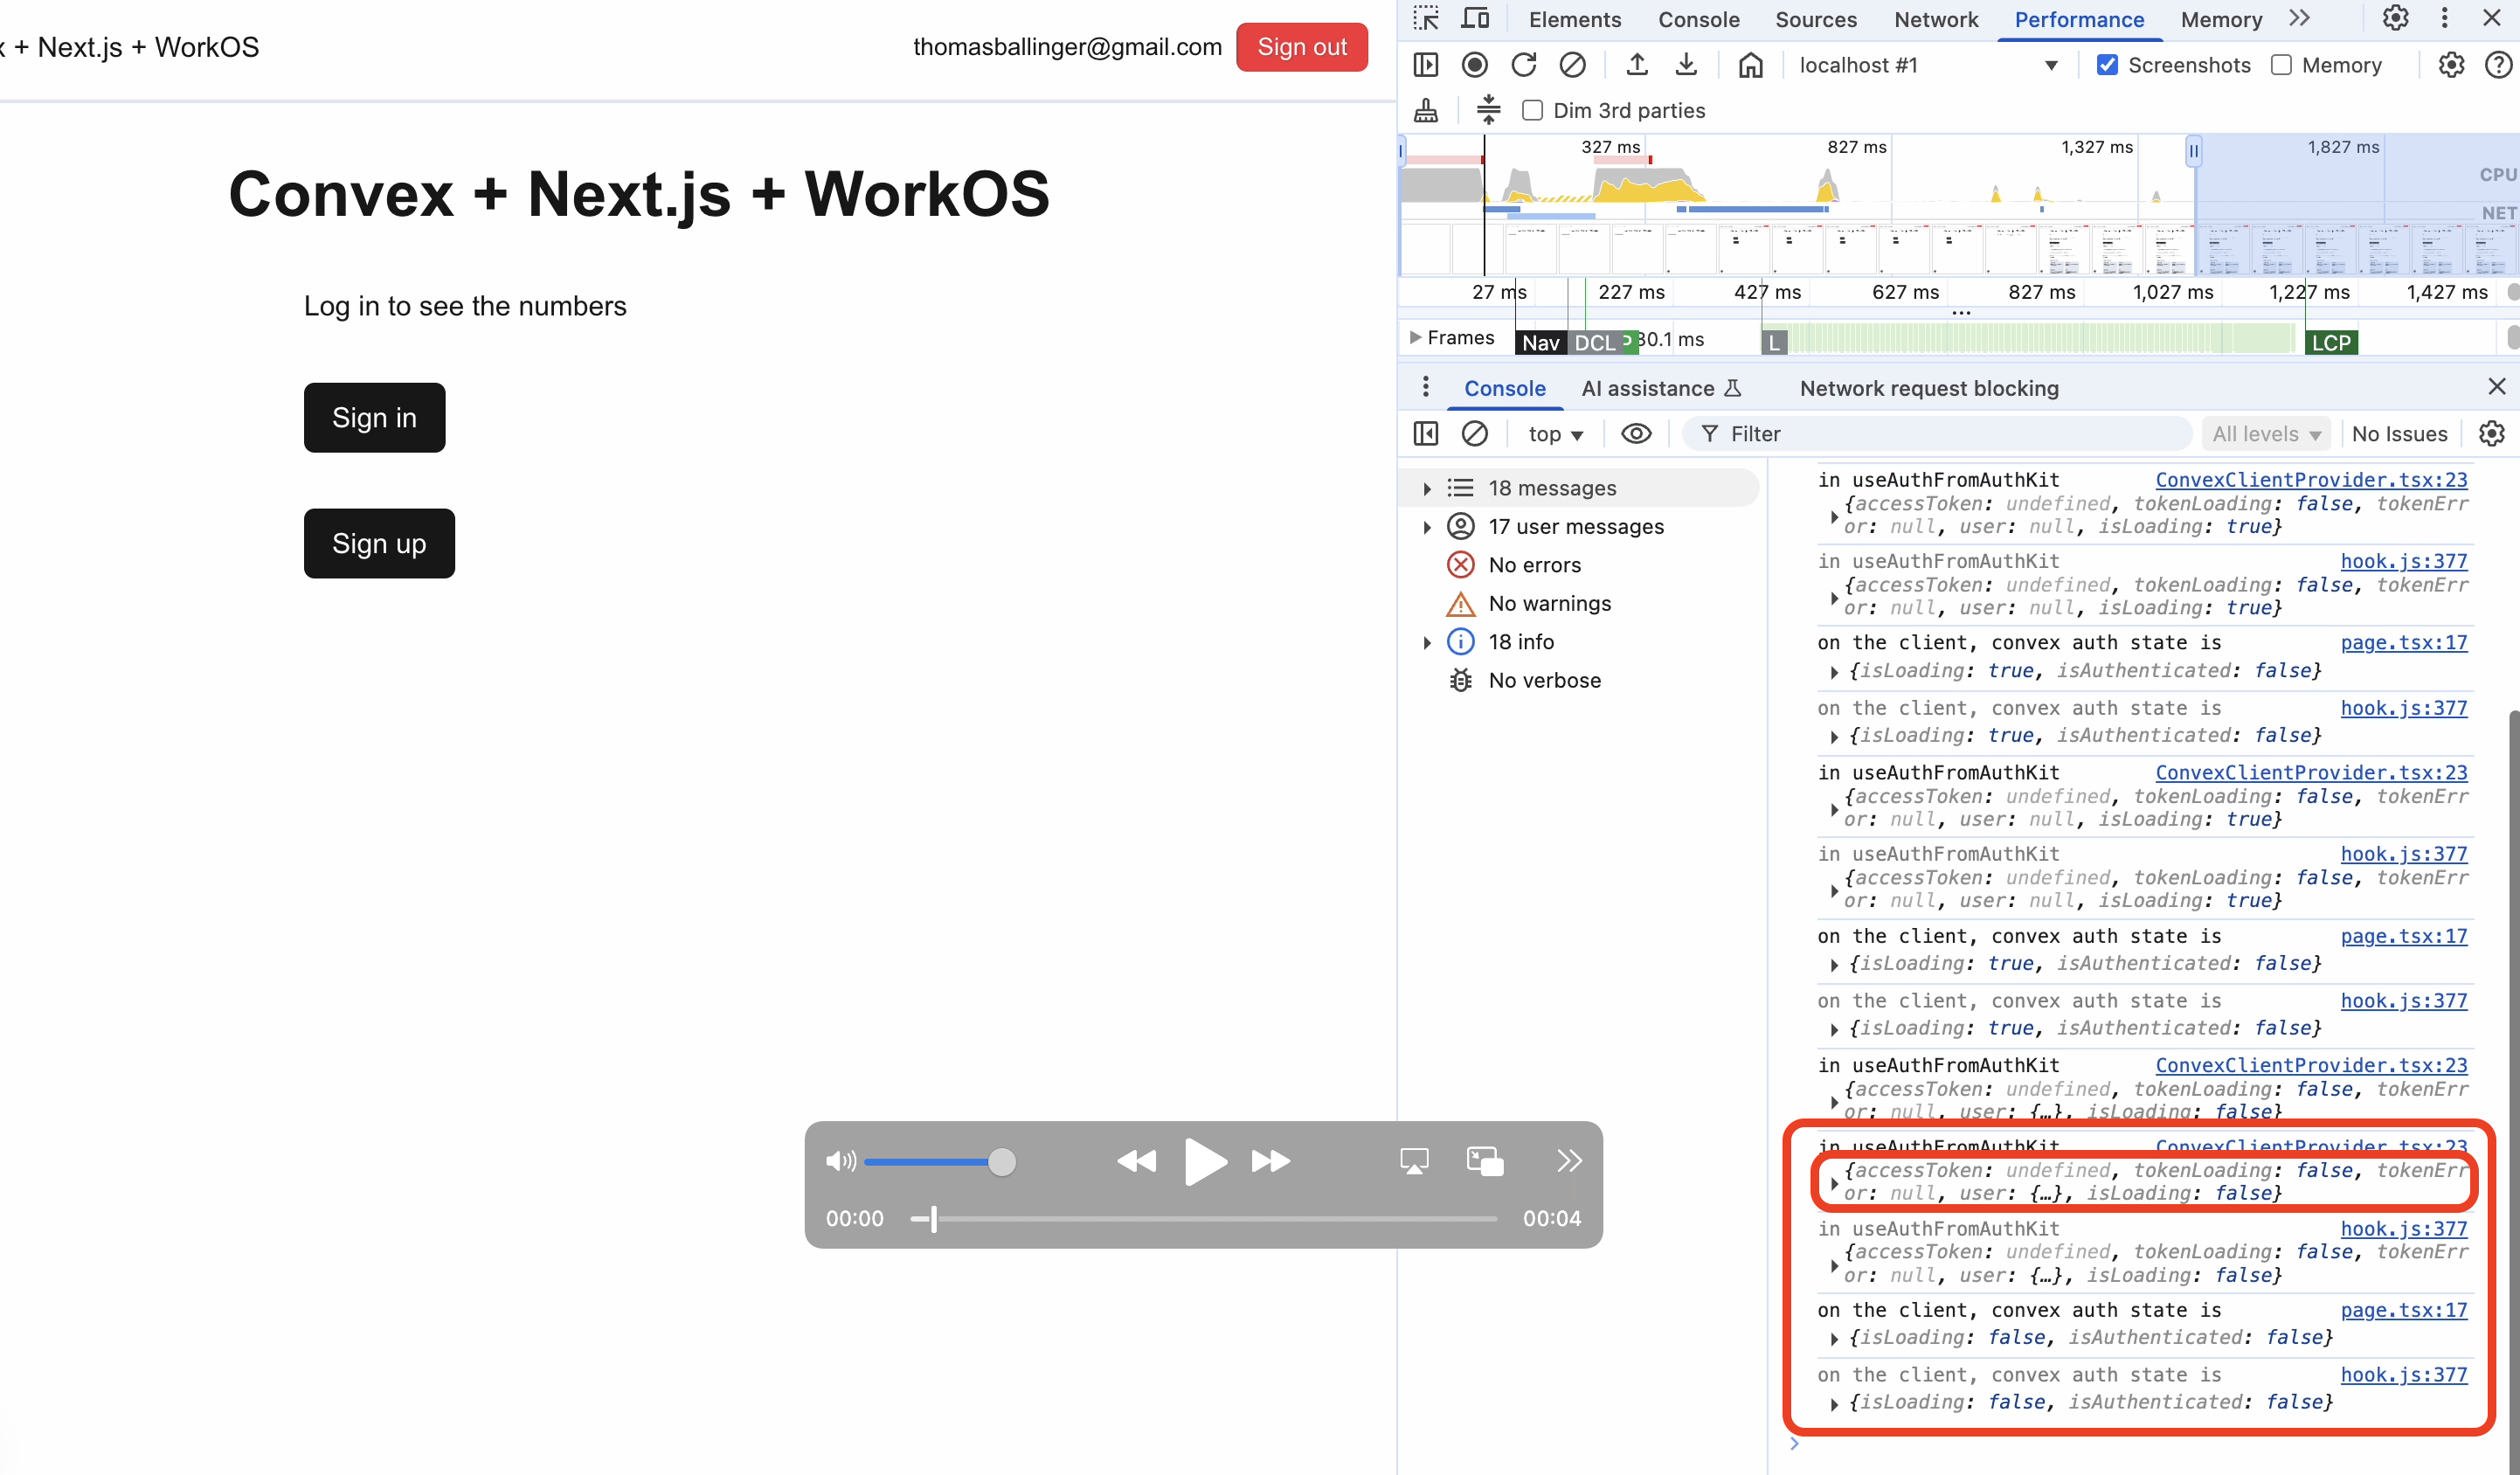Screen dimensions: 2520x1475
Task: Activate the inspect element picker icon
Action: (x=1425, y=19)
